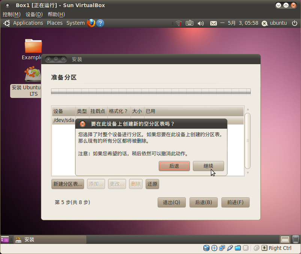This screenshot has height=254, width=301.
Task: Click the keyboard indicator icon
Action: pos(190,23)
